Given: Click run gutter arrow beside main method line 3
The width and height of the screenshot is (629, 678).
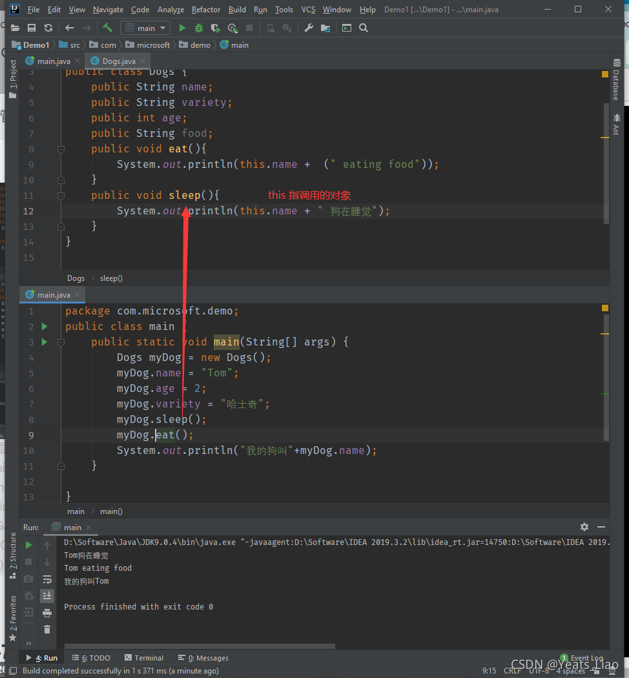Looking at the screenshot, I should (x=45, y=342).
